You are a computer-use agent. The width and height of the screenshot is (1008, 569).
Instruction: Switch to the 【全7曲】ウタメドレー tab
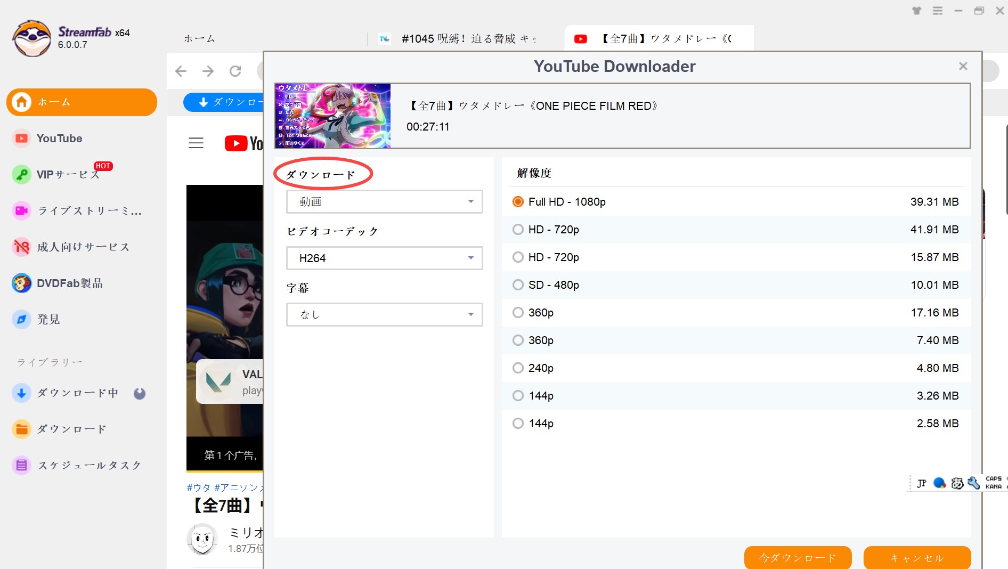659,38
